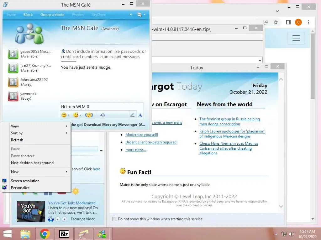Expand emoticon dropdown arrow beside smiley
The width and height of the screenshot is (321, 240).
tap(69, 115)
